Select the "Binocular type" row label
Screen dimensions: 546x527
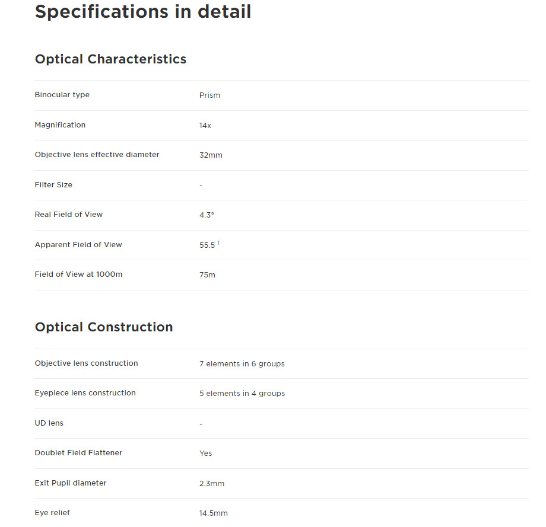coord(62,95)
